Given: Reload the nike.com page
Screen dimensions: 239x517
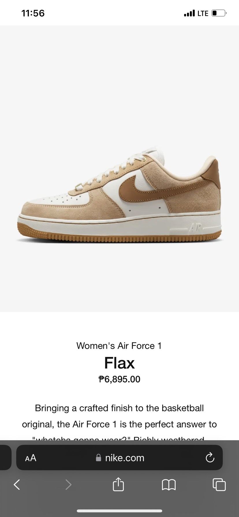Looking at the screenshot, I should 210,458.
